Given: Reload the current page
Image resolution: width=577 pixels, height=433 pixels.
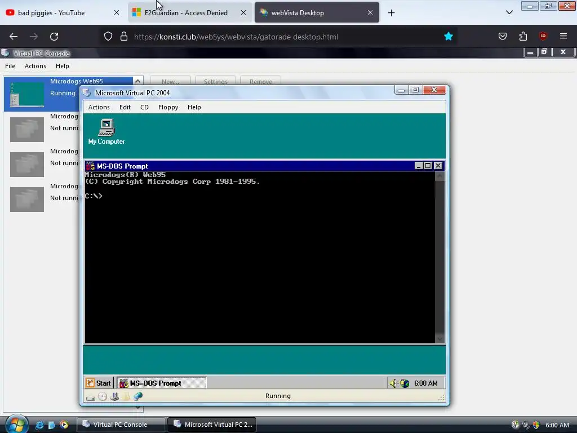Looking at the screenshot, I should click(54, 37).
